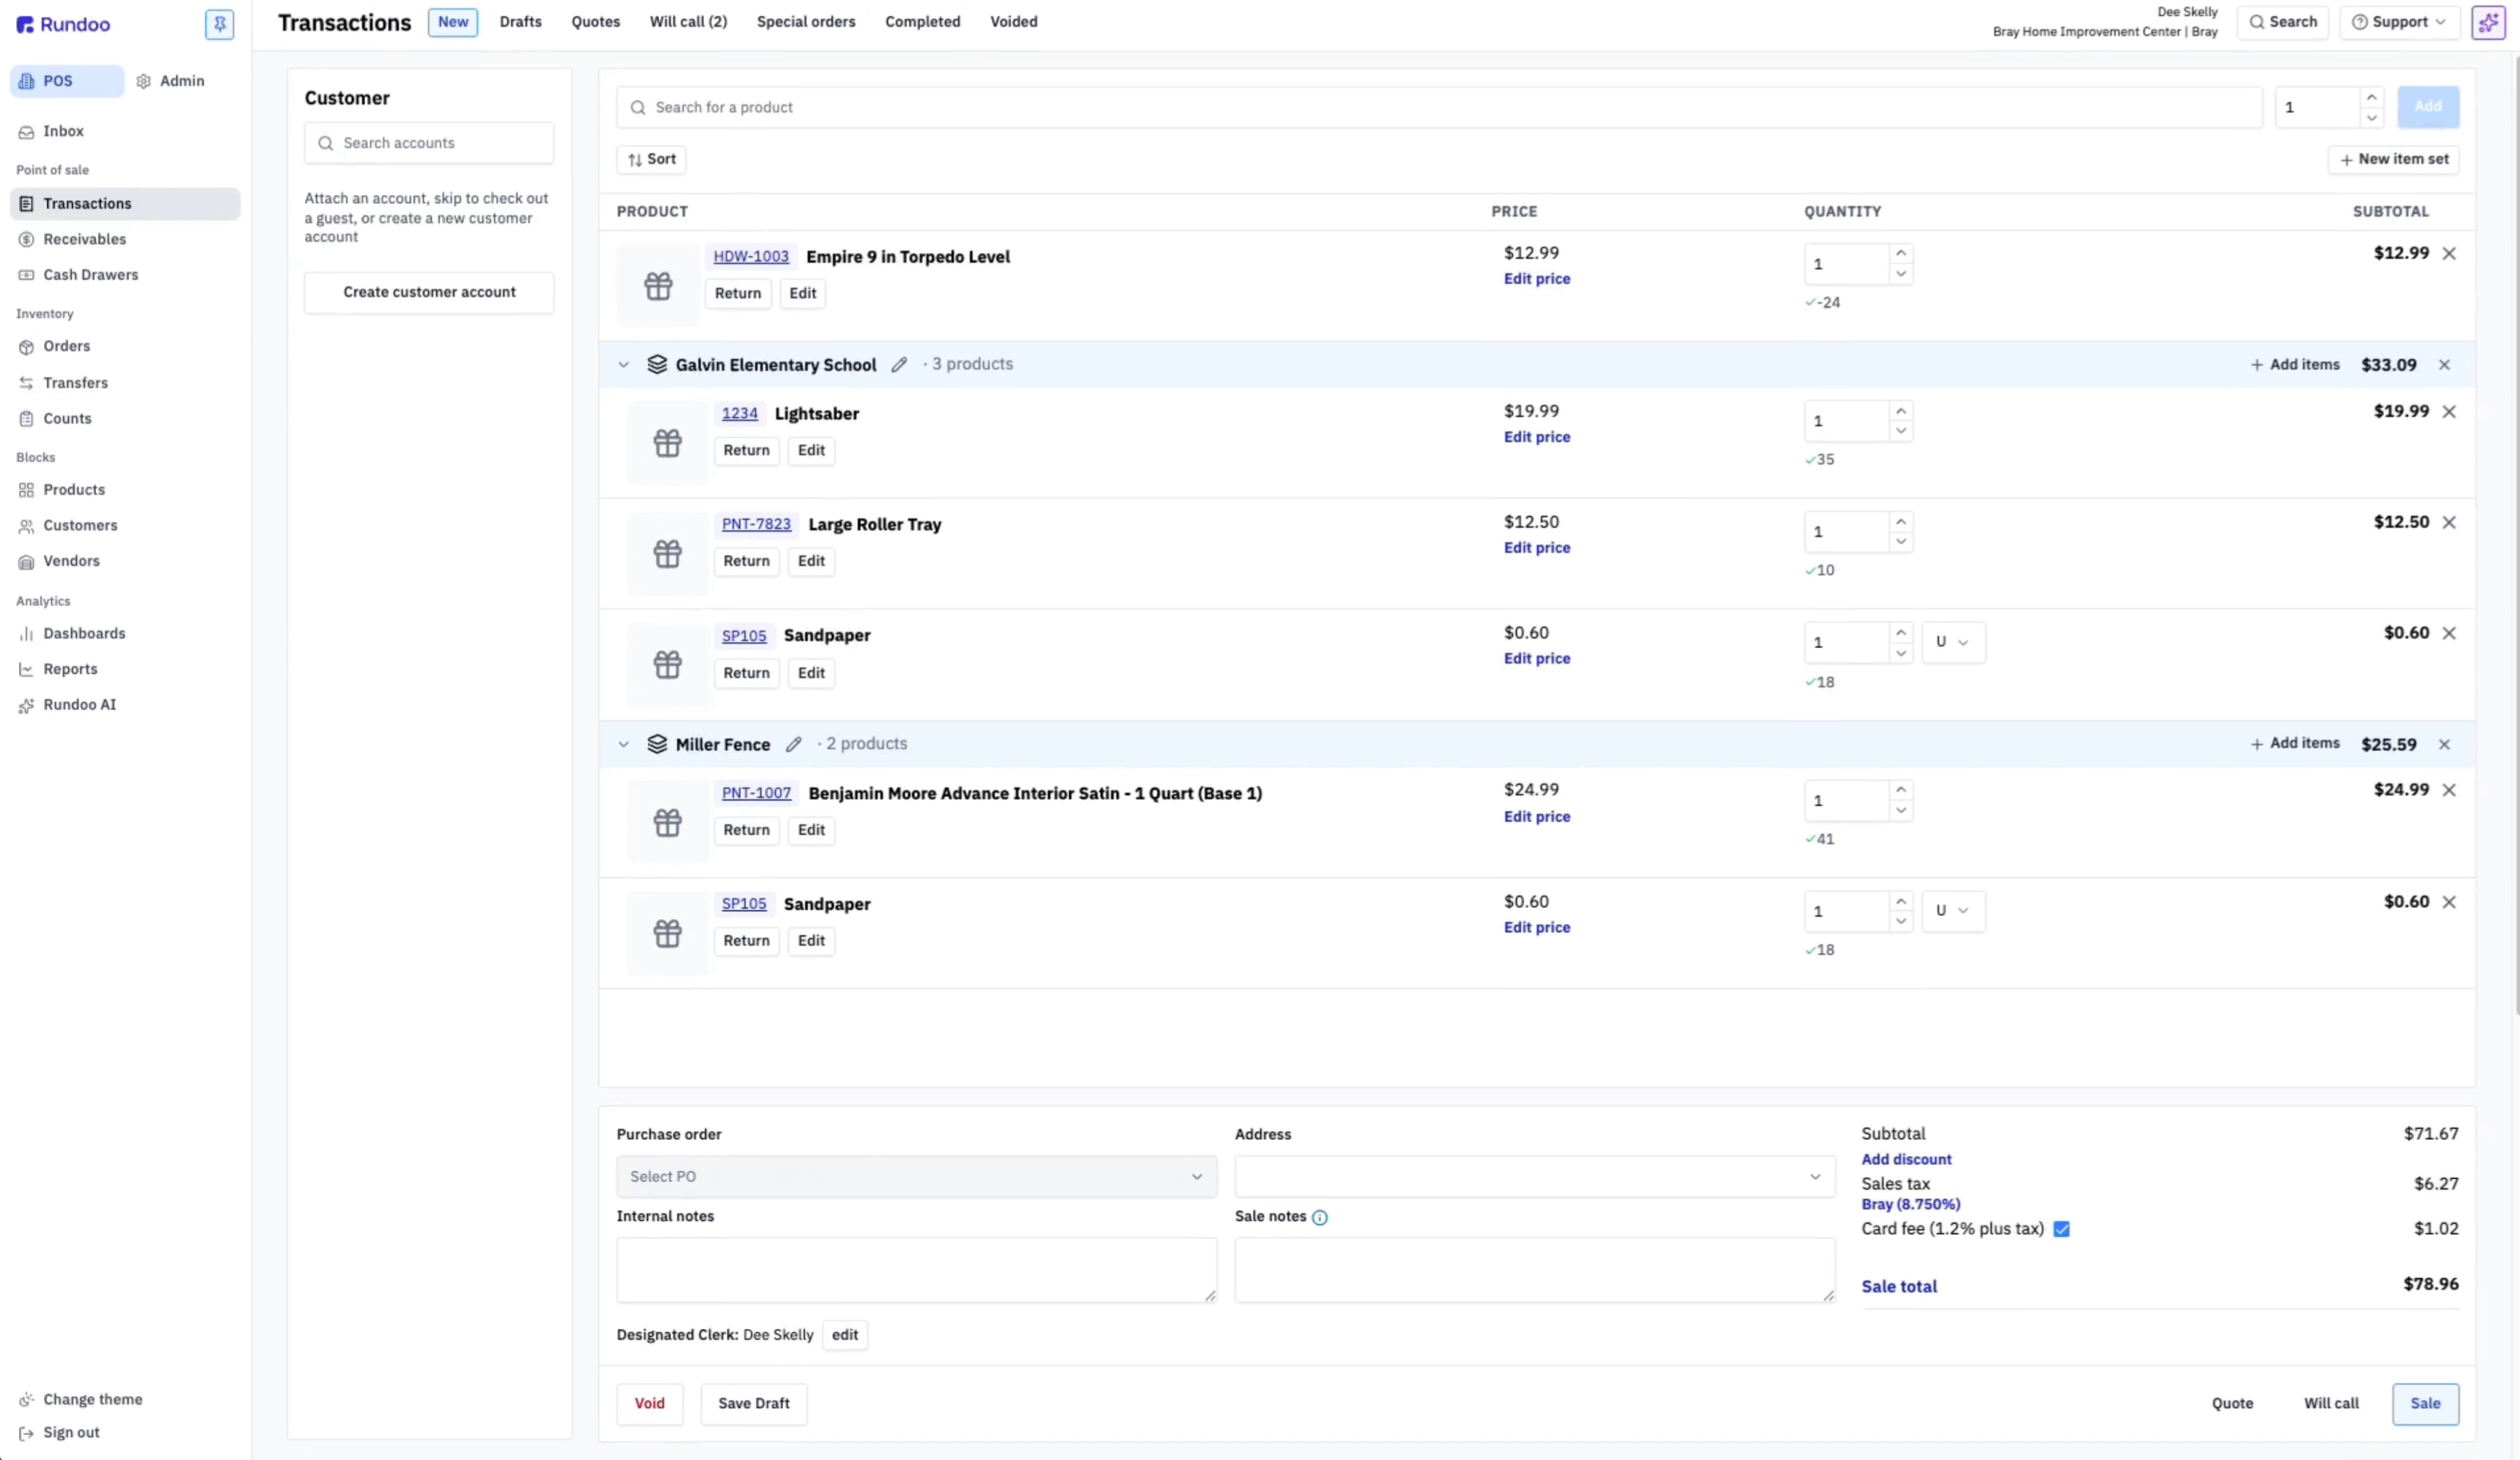This screenshot has height=1460, width=2520.
Task: Switch to the Quotes tab
Action: click(x=595, y=22)
